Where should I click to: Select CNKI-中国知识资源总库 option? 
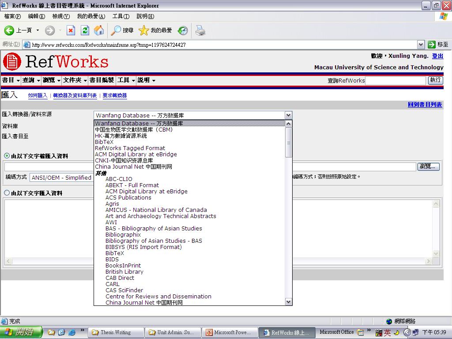point(124,161)
